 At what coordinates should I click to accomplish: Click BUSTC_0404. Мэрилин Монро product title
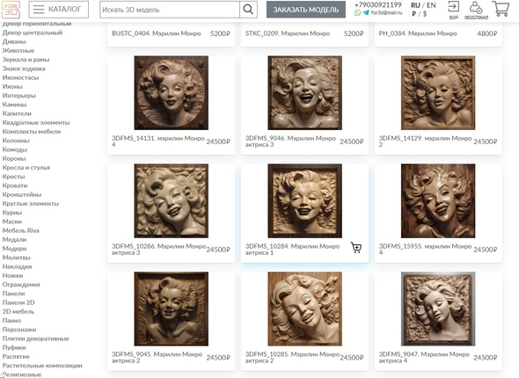pos(157,33)
